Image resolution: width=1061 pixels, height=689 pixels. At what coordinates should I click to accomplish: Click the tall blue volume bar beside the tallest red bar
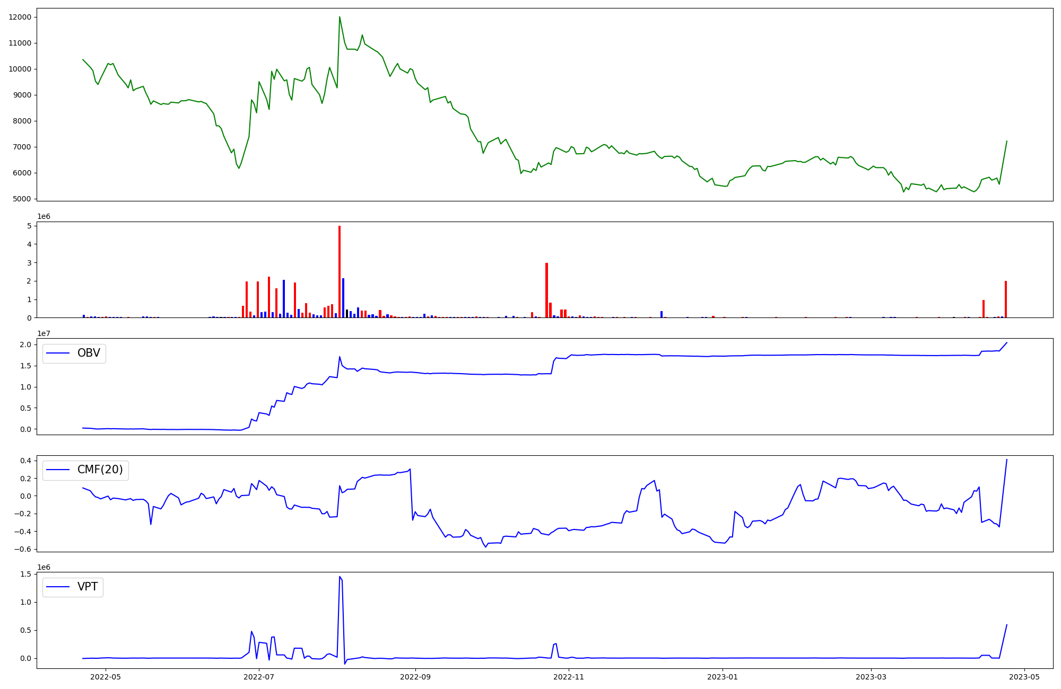343,298
